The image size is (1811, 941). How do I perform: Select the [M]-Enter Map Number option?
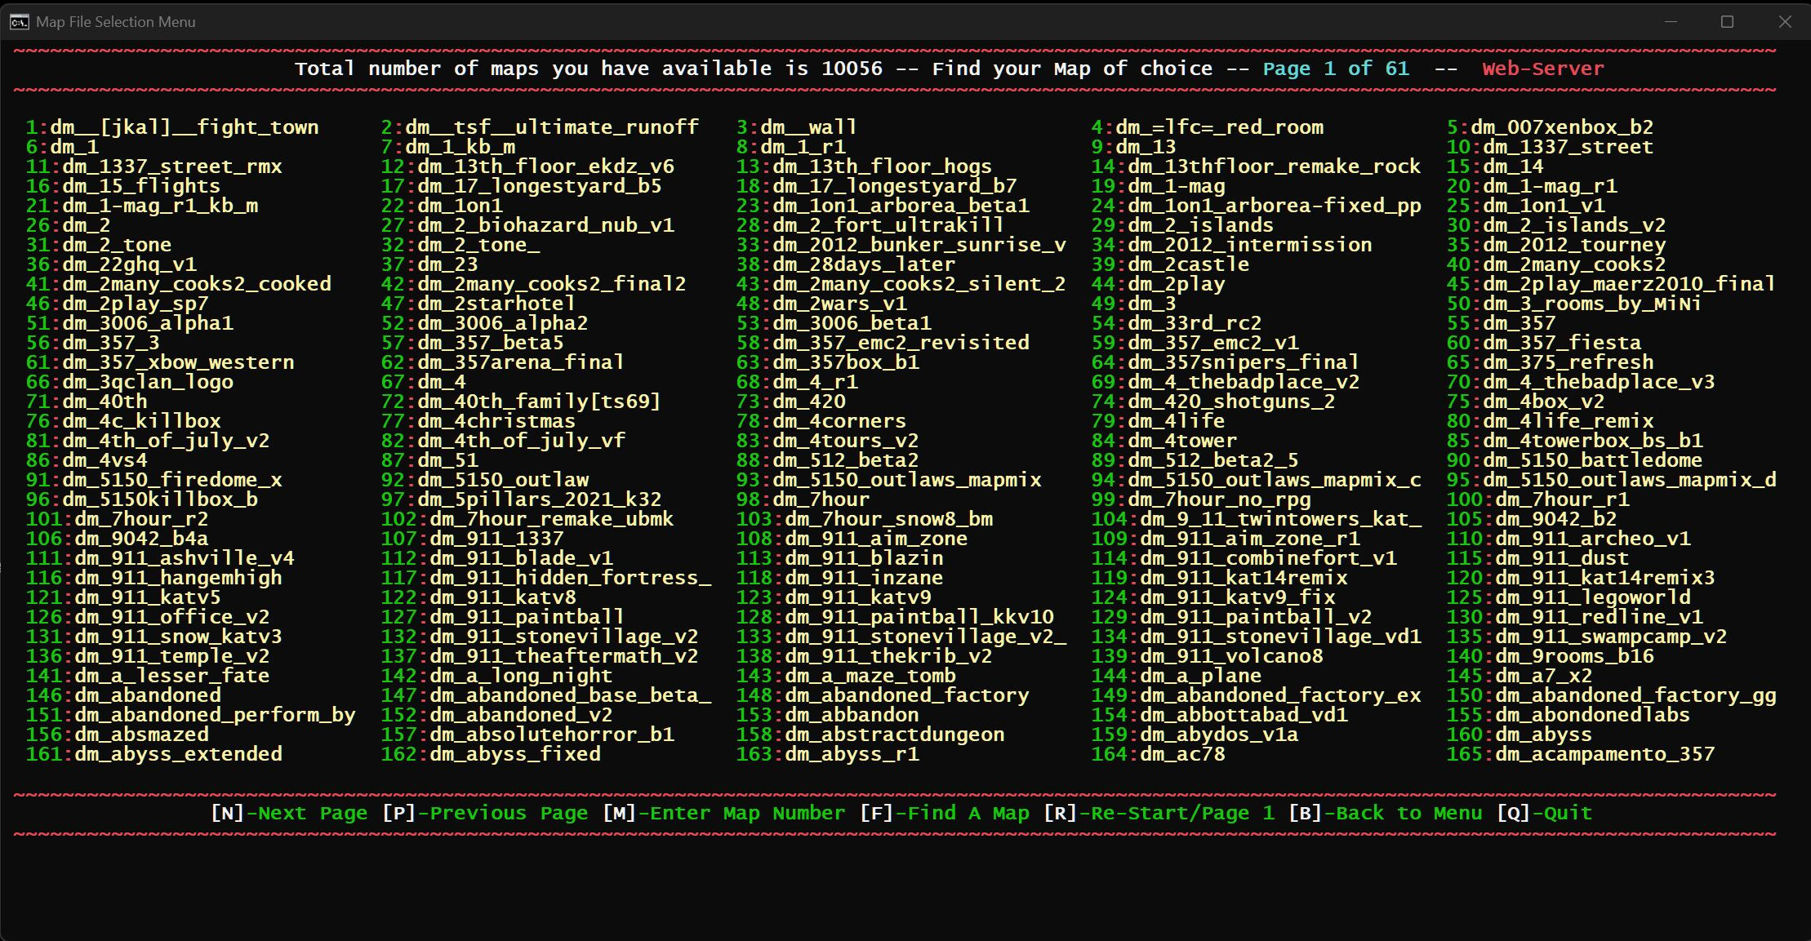(724, 813)
